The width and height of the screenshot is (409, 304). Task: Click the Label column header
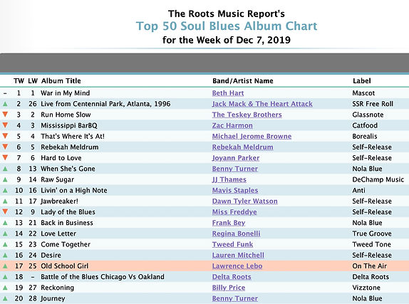click(x=362, y=81)
